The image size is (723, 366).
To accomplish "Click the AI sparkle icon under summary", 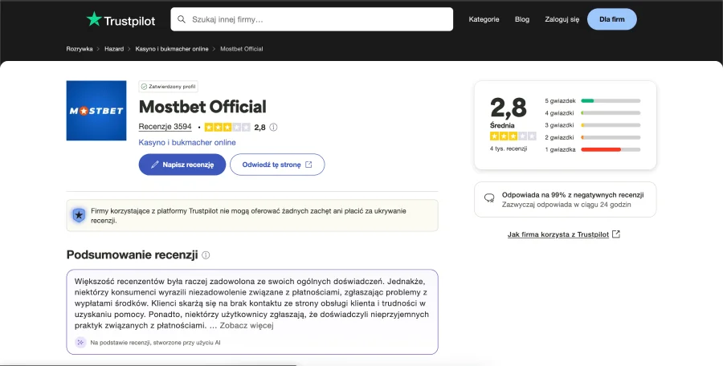I will click(80, 343).
